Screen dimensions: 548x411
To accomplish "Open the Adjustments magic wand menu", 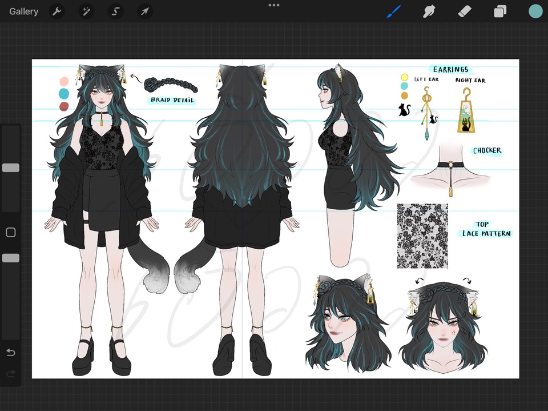I will coord(86,11).
